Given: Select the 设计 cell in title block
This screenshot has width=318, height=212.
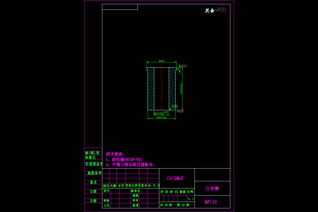Looking at the screenshot, I should point(107,191).
